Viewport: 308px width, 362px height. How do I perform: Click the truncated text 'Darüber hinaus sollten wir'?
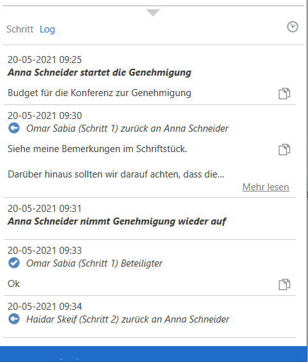(116, 174)
